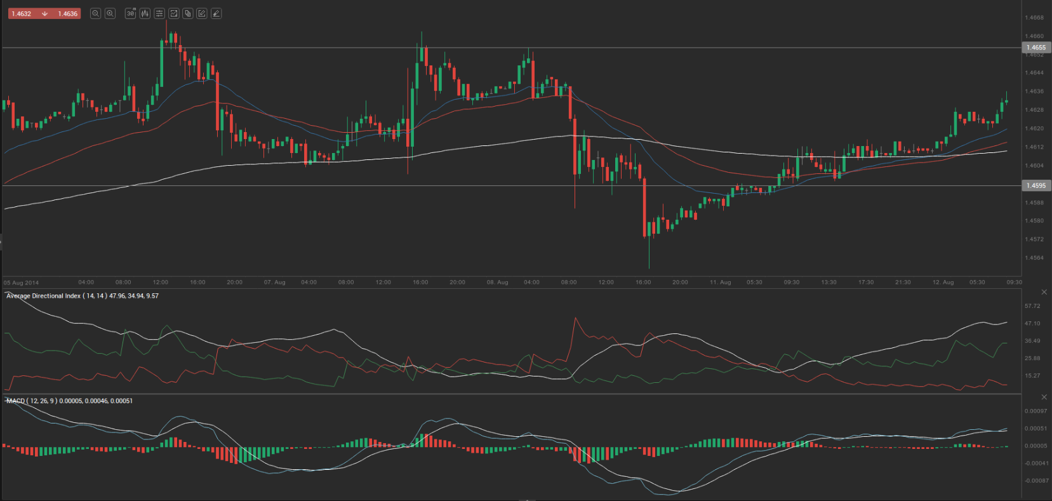1052x501 pixels.
Task: Click the 1.4636 ask price
Action: (67, 13)
